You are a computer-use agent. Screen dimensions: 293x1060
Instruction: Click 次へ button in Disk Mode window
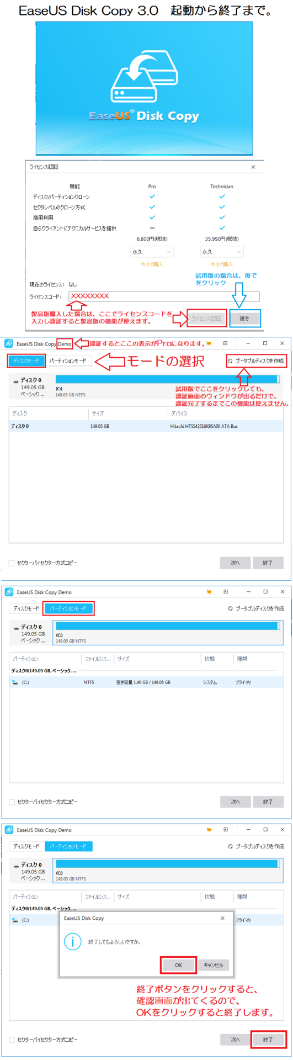tap(235, 563)
